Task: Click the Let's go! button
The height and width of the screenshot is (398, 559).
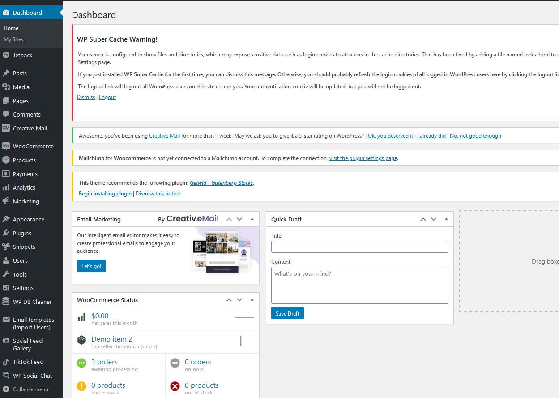Action: [91, 266]
